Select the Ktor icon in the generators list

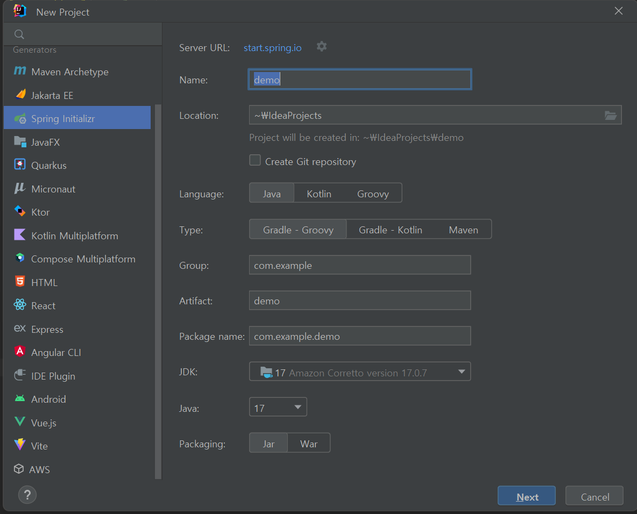tap(20, 211)
